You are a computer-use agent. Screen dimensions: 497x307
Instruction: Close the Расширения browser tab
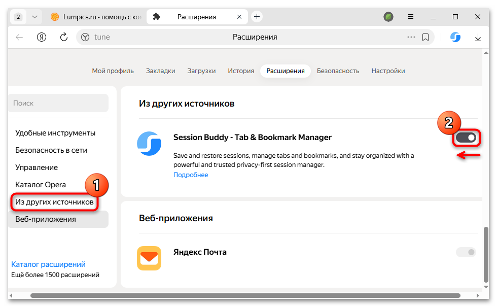coord(239,17)
